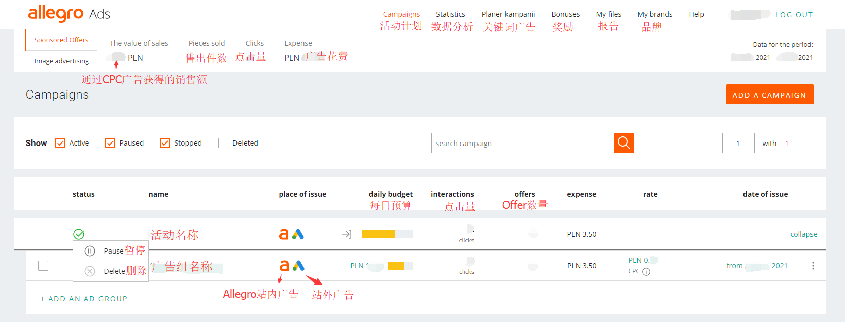
Task: Click the ADD AN AD GROUP link
Action: (x=84, y=299)
